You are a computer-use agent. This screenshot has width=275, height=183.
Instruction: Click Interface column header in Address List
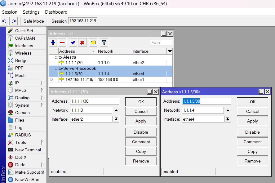click(x=149, y=51)
